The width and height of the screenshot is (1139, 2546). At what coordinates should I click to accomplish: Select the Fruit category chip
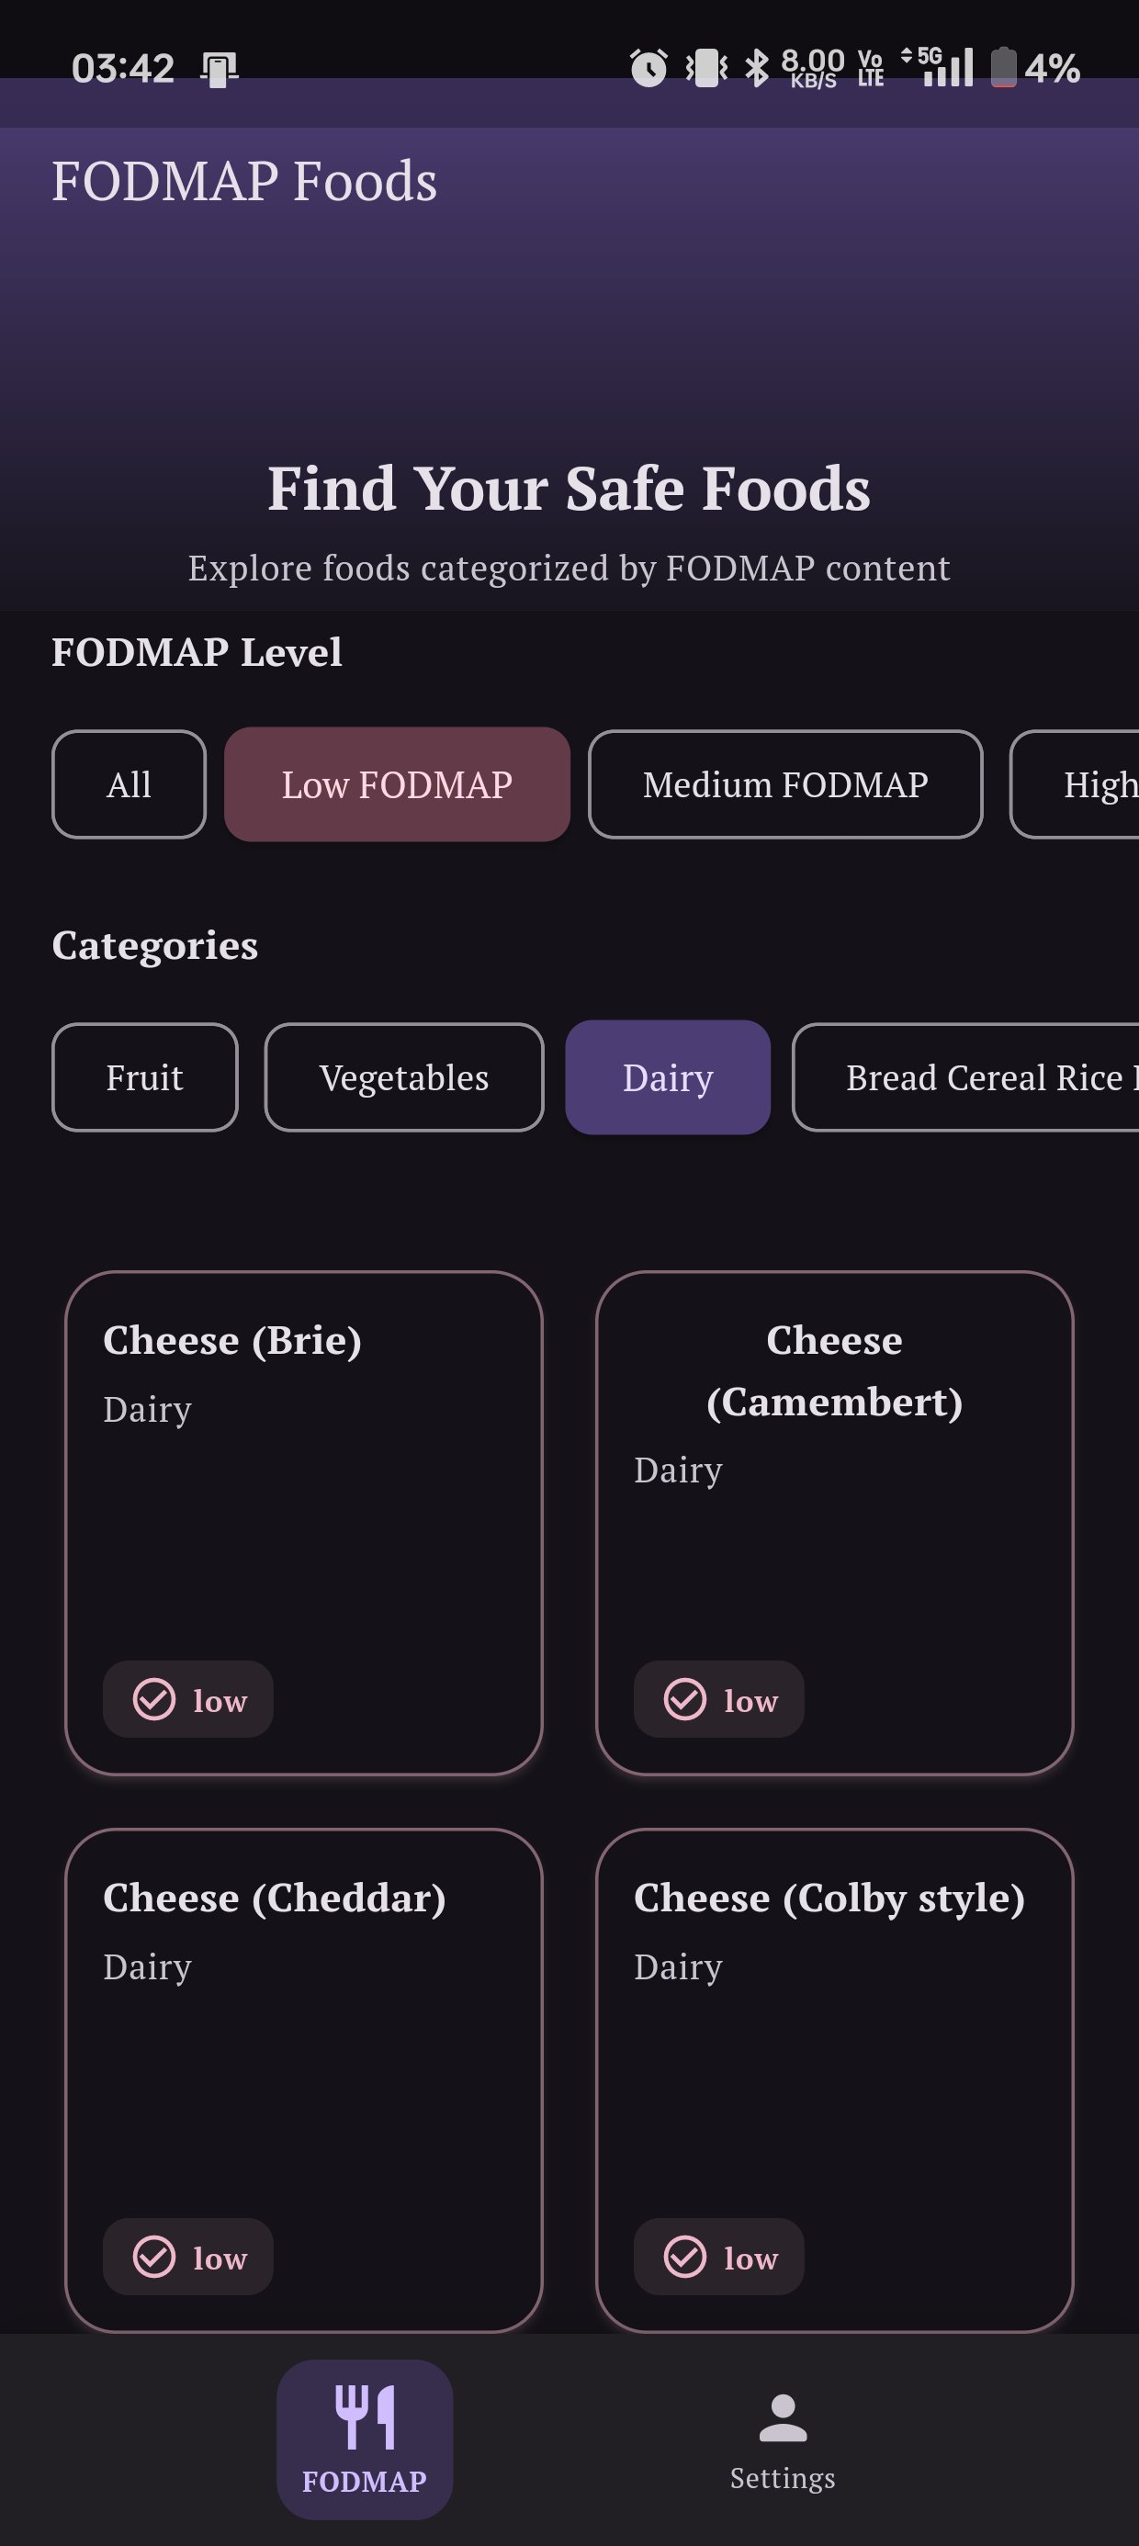[x=144, y=1076]
